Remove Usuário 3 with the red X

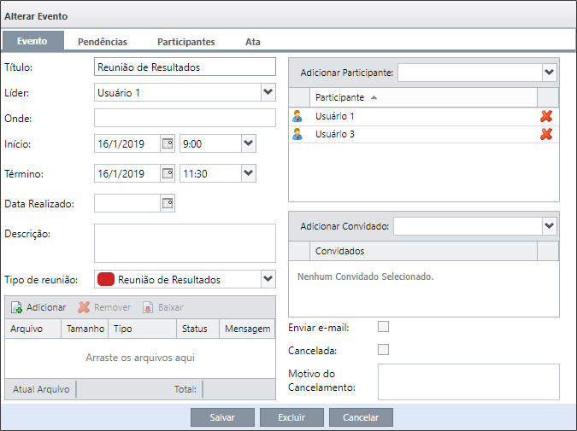click(x=546, y=134)
